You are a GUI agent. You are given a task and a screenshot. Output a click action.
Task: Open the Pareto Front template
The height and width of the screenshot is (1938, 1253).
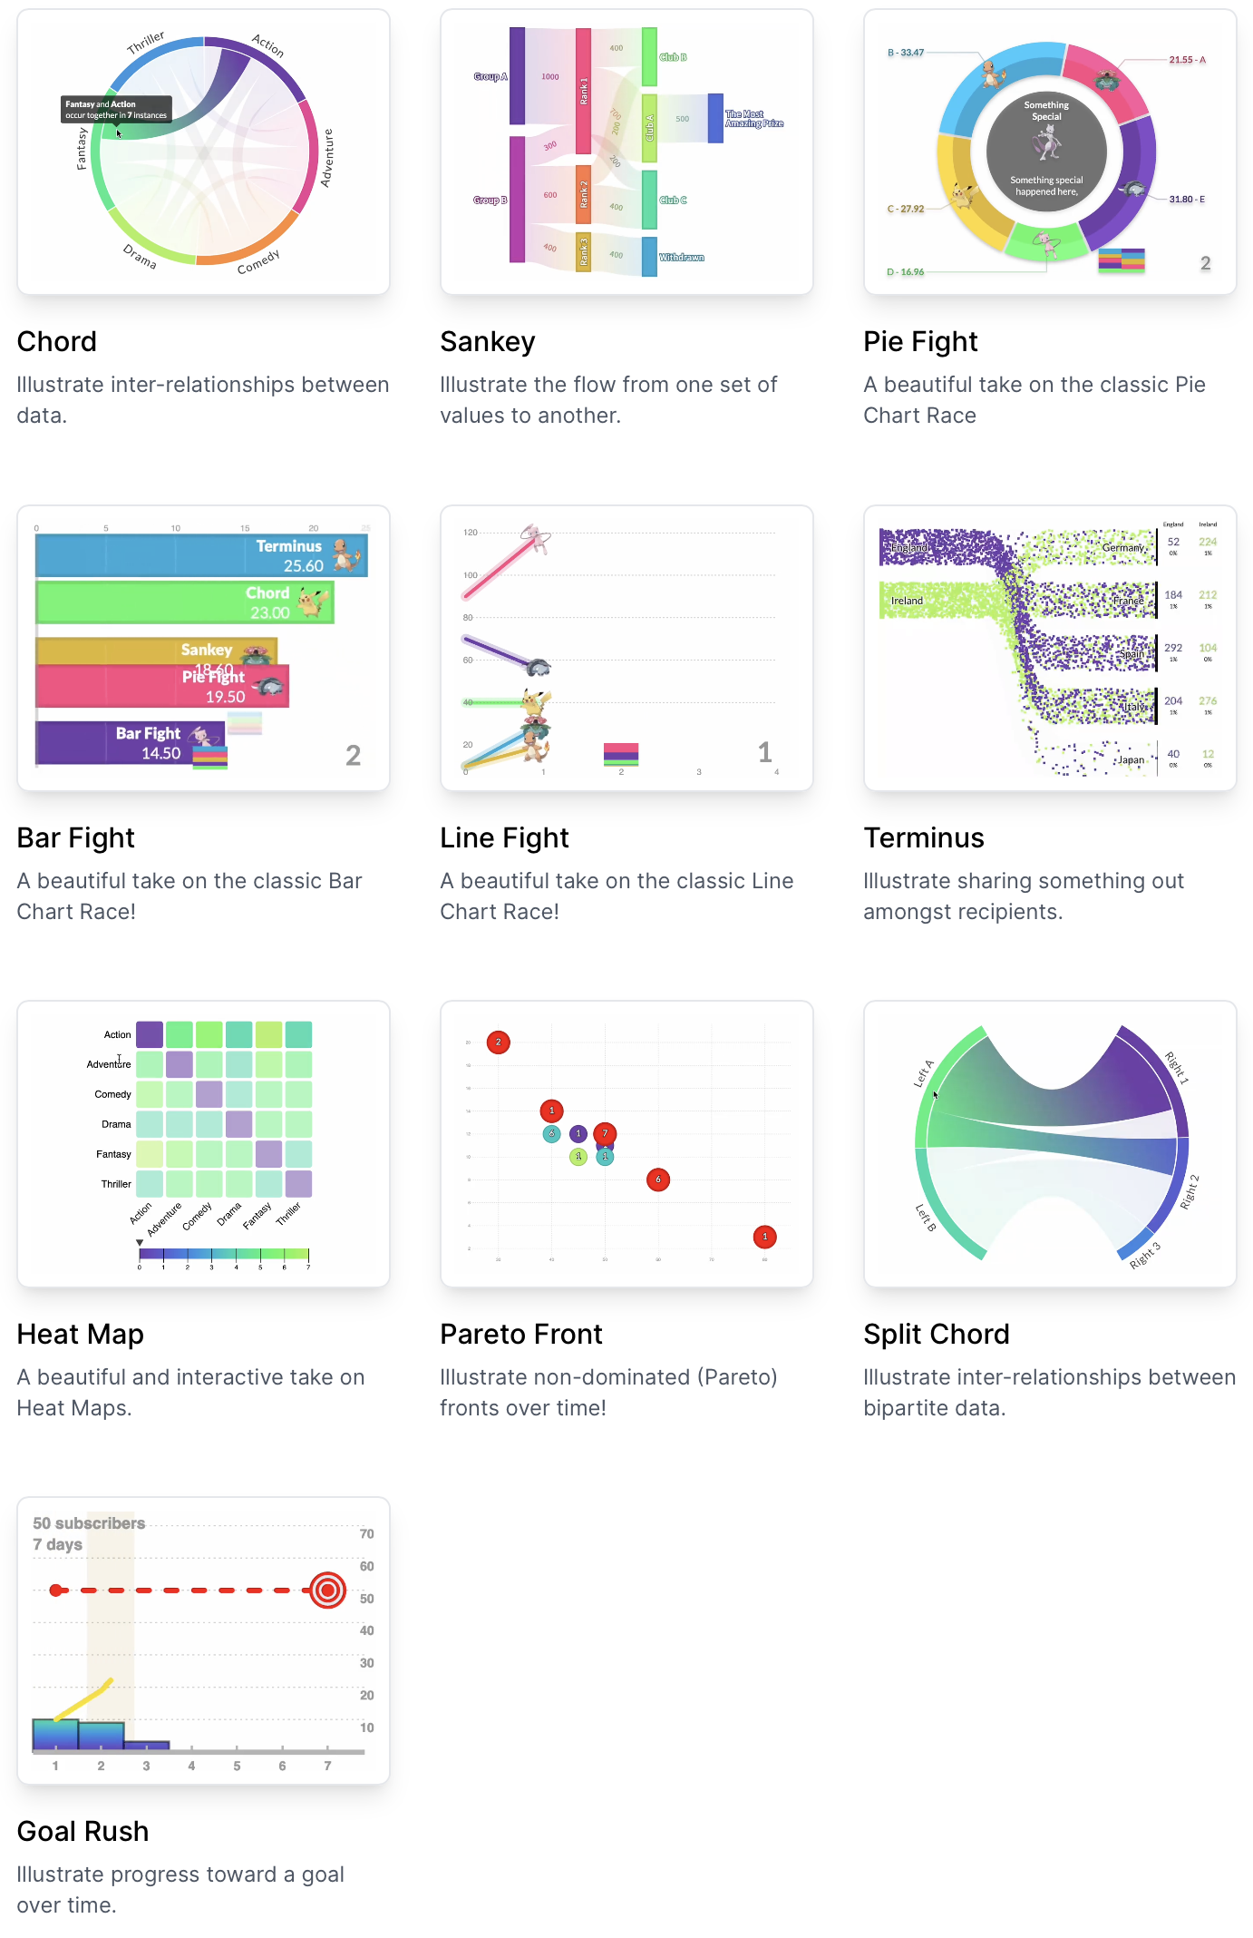pos(626,1141)
